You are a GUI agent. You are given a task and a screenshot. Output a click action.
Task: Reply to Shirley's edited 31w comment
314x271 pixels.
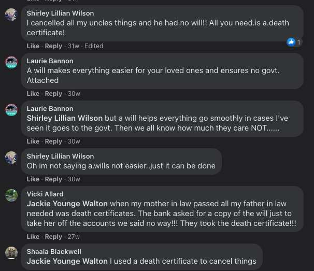pos(53,46)
